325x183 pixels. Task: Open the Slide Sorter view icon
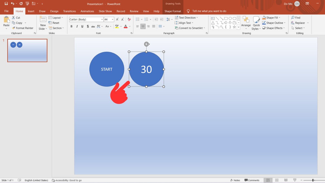click(277, 180)
